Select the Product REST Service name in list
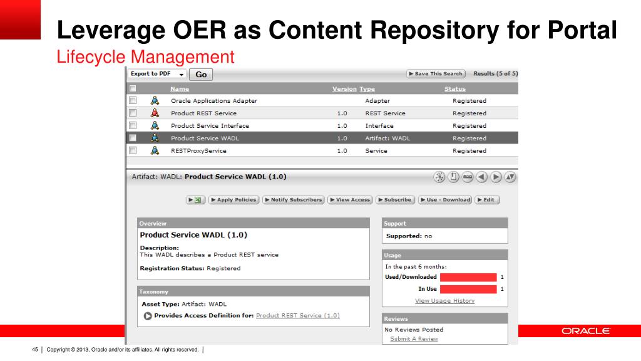Screen dimensions: 641x361 [203, 113]
